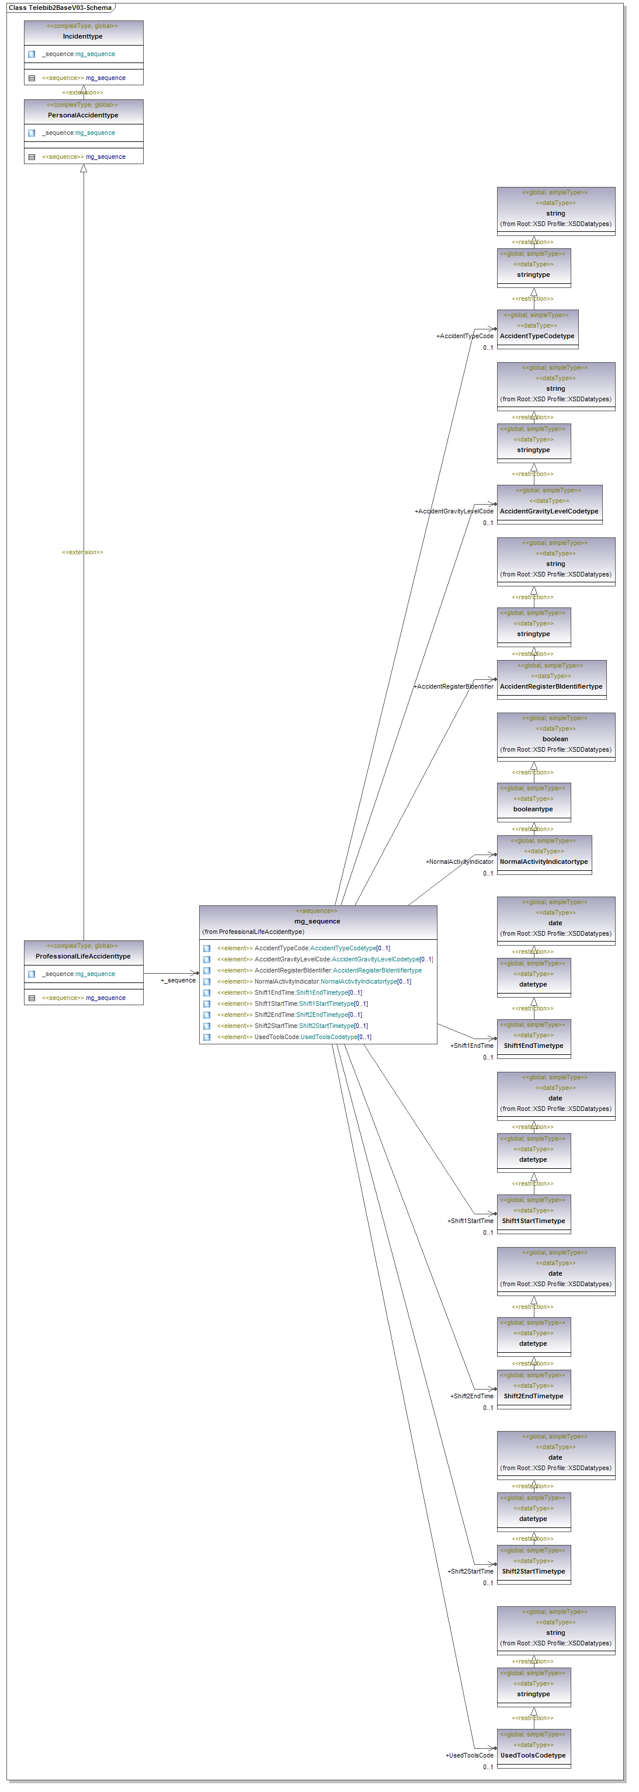639x1792 pixels.
Task: Click the Class Telebib2BaseV03-Schema frame label
Action: [60, 8]
